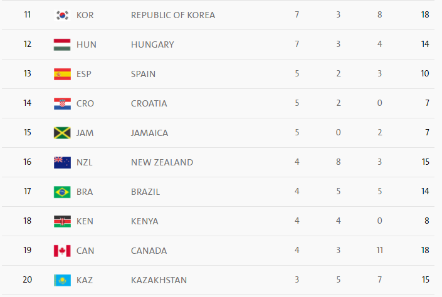This screenshot has width=442, height=297.
Task: Select the KAZAKHSTAN country name
Action: [159, 280]
